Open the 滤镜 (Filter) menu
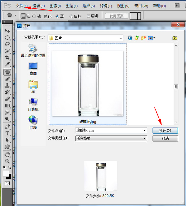186x206 pixels. point(106,6)
